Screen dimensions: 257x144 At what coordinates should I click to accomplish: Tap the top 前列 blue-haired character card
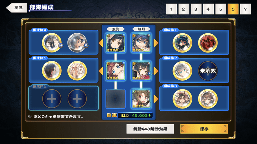click(141, 43)
